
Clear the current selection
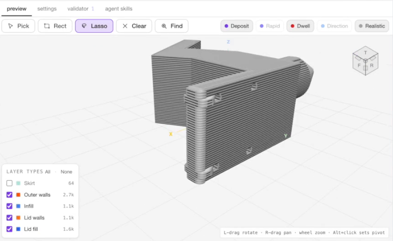(x=134, y=26)
